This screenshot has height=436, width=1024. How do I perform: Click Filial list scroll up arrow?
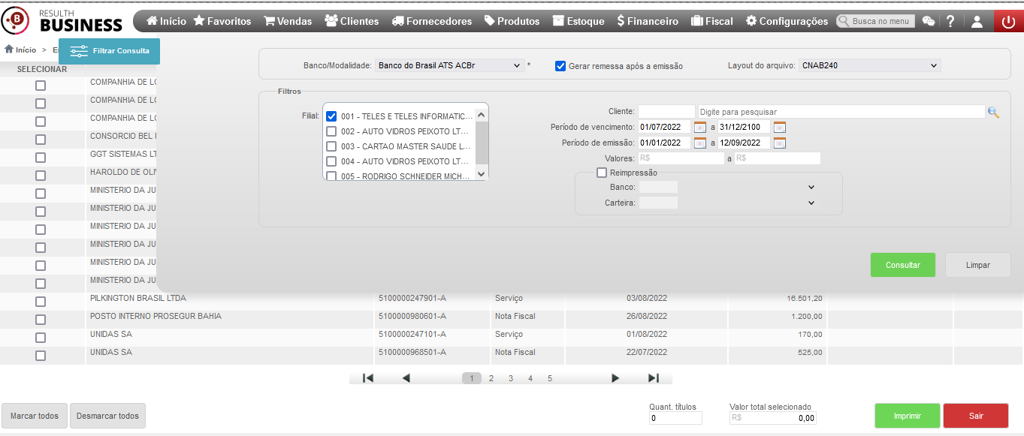(x=482, y=115)
